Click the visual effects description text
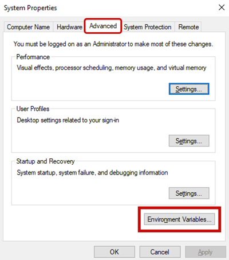This screenshot has width=229, height=260. pyautogui.click(x=112, y=68)
